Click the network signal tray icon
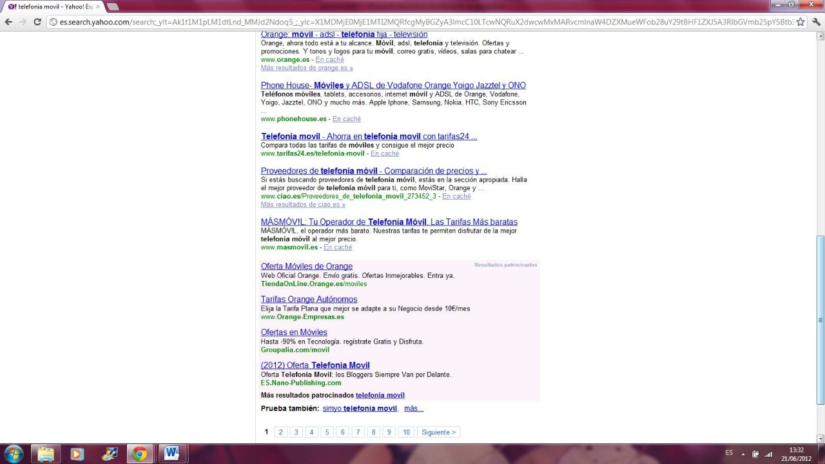This screenshot has height=464, width=825. point(768,454)
